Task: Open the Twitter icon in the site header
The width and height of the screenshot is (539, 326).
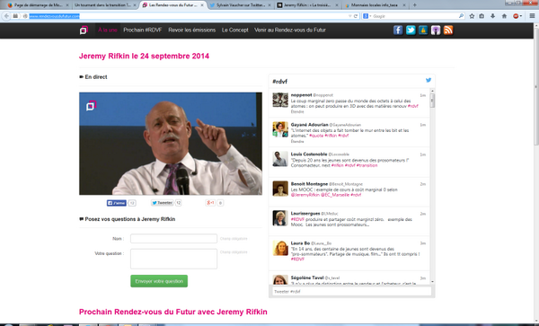Action: (x=411, y=31)
